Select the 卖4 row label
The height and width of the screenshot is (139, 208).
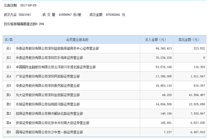point(9,123)
